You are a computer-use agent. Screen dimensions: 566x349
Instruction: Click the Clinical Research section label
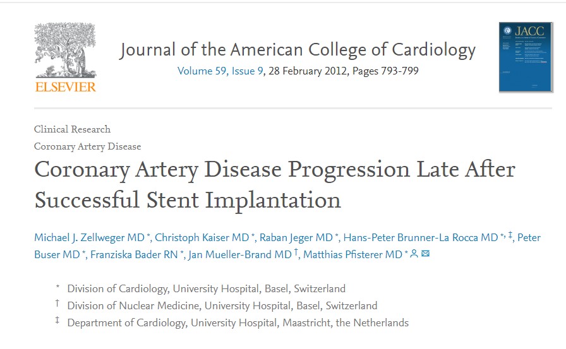point(73,129)
